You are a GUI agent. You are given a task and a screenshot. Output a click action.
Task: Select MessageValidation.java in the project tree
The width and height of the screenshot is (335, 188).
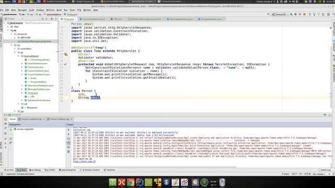pos(39,89)
